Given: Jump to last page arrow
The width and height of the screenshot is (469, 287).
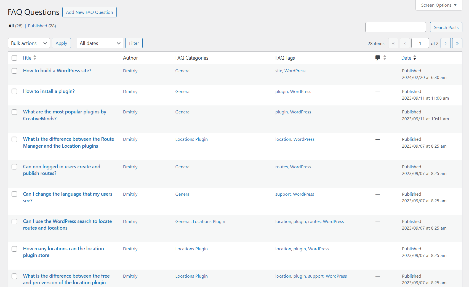Looking at the screenshot, I should 457,43.
